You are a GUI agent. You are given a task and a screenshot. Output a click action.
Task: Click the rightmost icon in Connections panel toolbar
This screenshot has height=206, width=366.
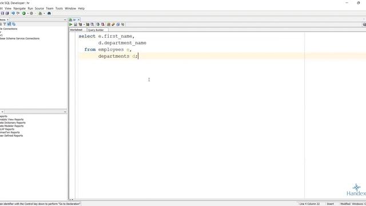pos(14,24)
